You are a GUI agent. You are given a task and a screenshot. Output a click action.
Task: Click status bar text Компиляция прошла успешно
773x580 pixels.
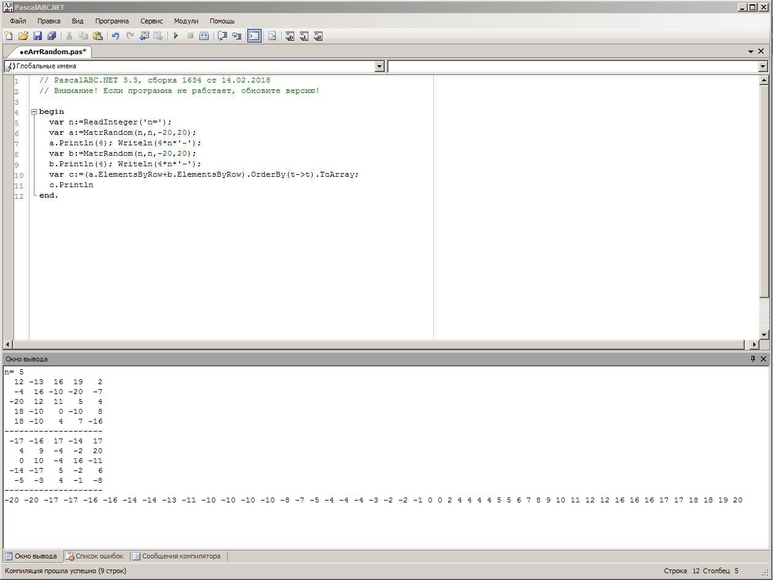tap(65, 571)
